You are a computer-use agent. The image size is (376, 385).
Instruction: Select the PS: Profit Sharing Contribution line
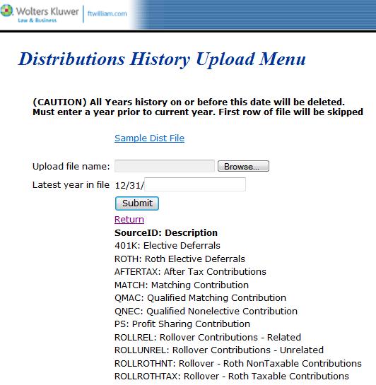(182, 324)
